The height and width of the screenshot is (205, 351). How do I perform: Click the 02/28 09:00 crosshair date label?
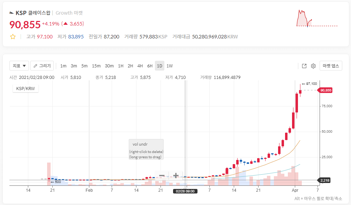(185, 191)
